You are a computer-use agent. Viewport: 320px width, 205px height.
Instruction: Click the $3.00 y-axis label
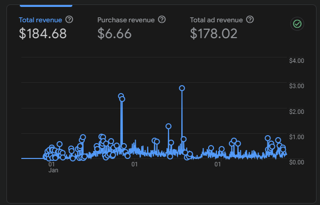pos(296,86)
